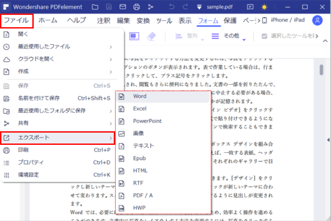Image resolution: width=331 pixels, height=221 pixels.
Task: Click the toolbar overflow arrow after 選択したツールを
Action: tap(317, 36)
